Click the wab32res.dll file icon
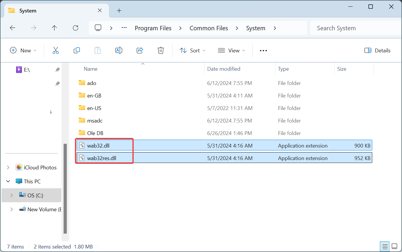This screenshot has height=252, width=402. coord(82,158)
